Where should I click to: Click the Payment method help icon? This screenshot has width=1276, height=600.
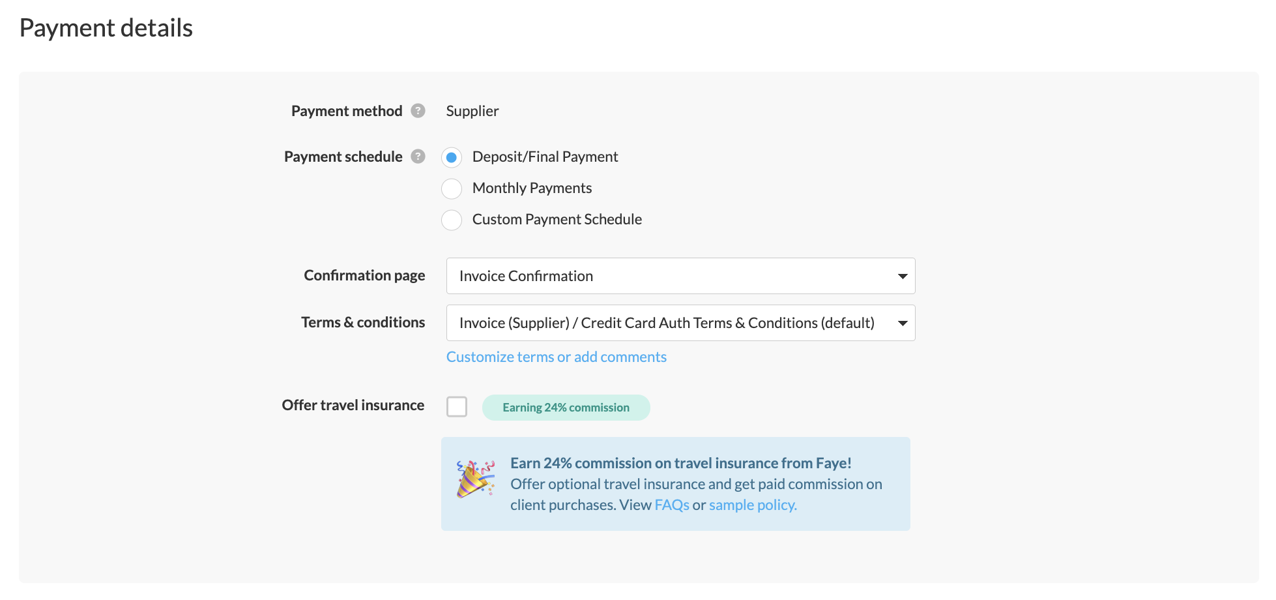(418, 111)
